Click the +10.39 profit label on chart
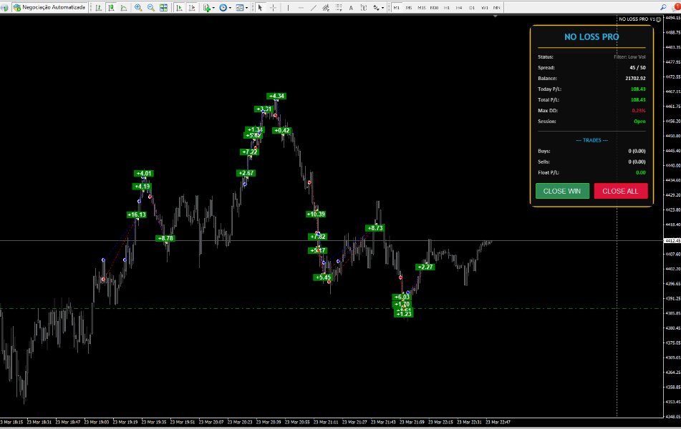The height and width of the screenshot is (429, 681). point(316,214)
